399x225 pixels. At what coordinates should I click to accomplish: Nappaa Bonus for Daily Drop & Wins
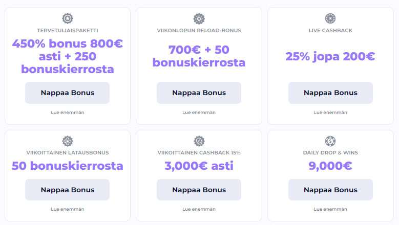330,190
